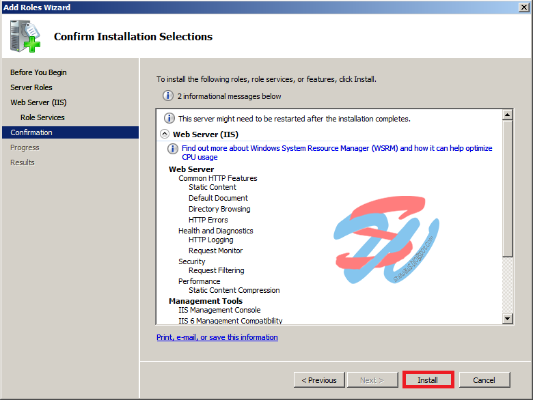533x400 pixels.
Task: Go back with the Previous button
Action: 319,380
